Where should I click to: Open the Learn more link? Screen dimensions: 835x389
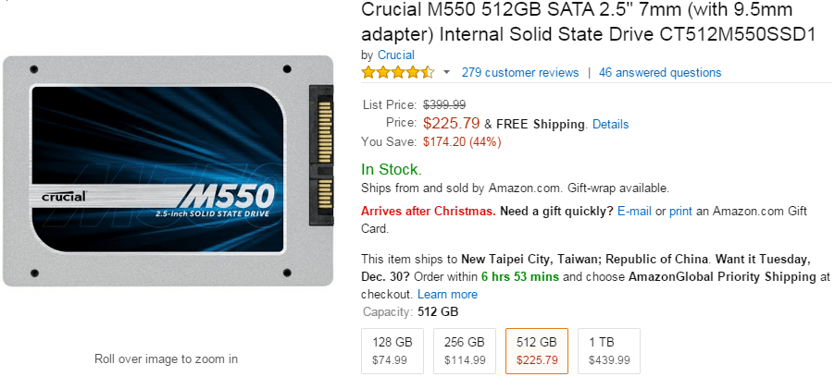[447, 294]
